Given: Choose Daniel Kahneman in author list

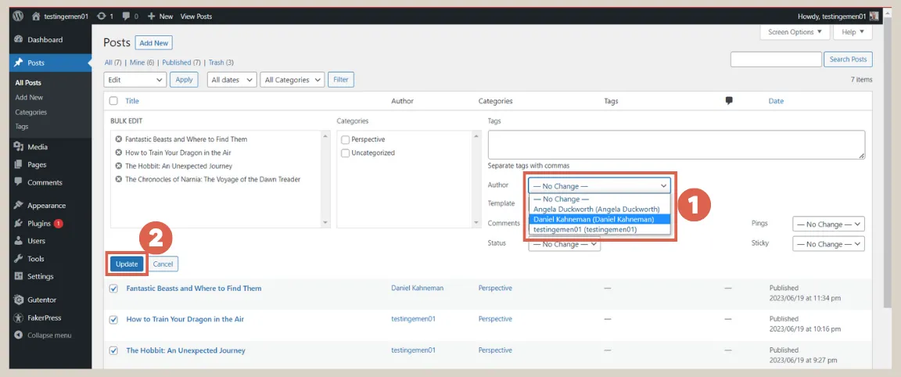Looking at the screenshot, I should coord(599,219).
